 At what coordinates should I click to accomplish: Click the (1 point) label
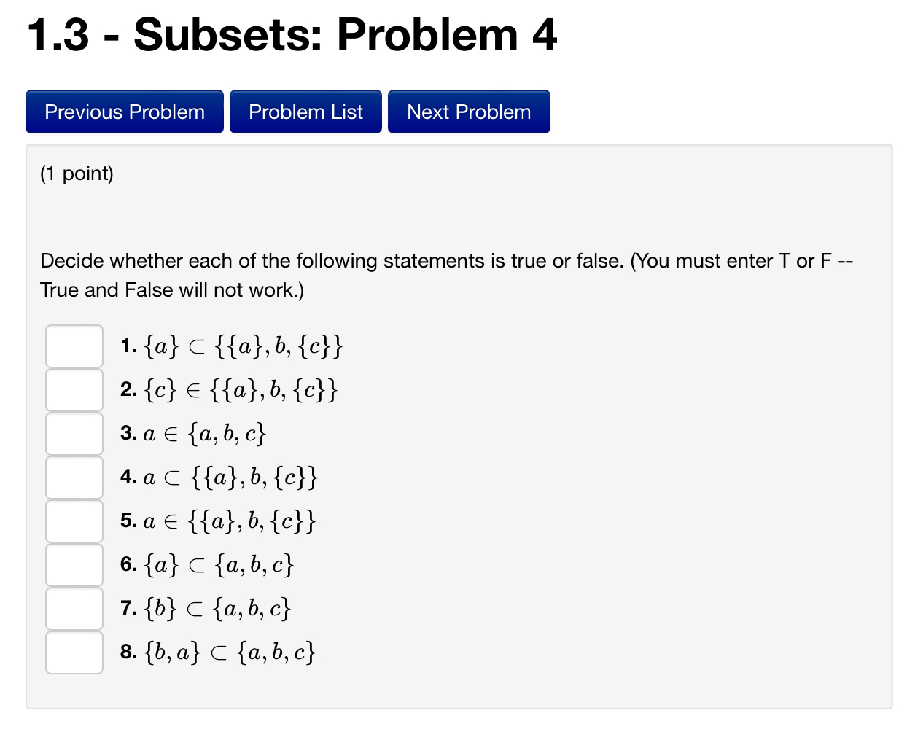pos(77,174)
